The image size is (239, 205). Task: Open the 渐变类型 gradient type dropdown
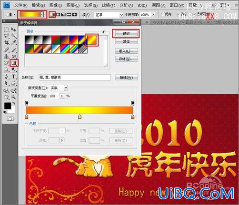click(x=66, y=88)
